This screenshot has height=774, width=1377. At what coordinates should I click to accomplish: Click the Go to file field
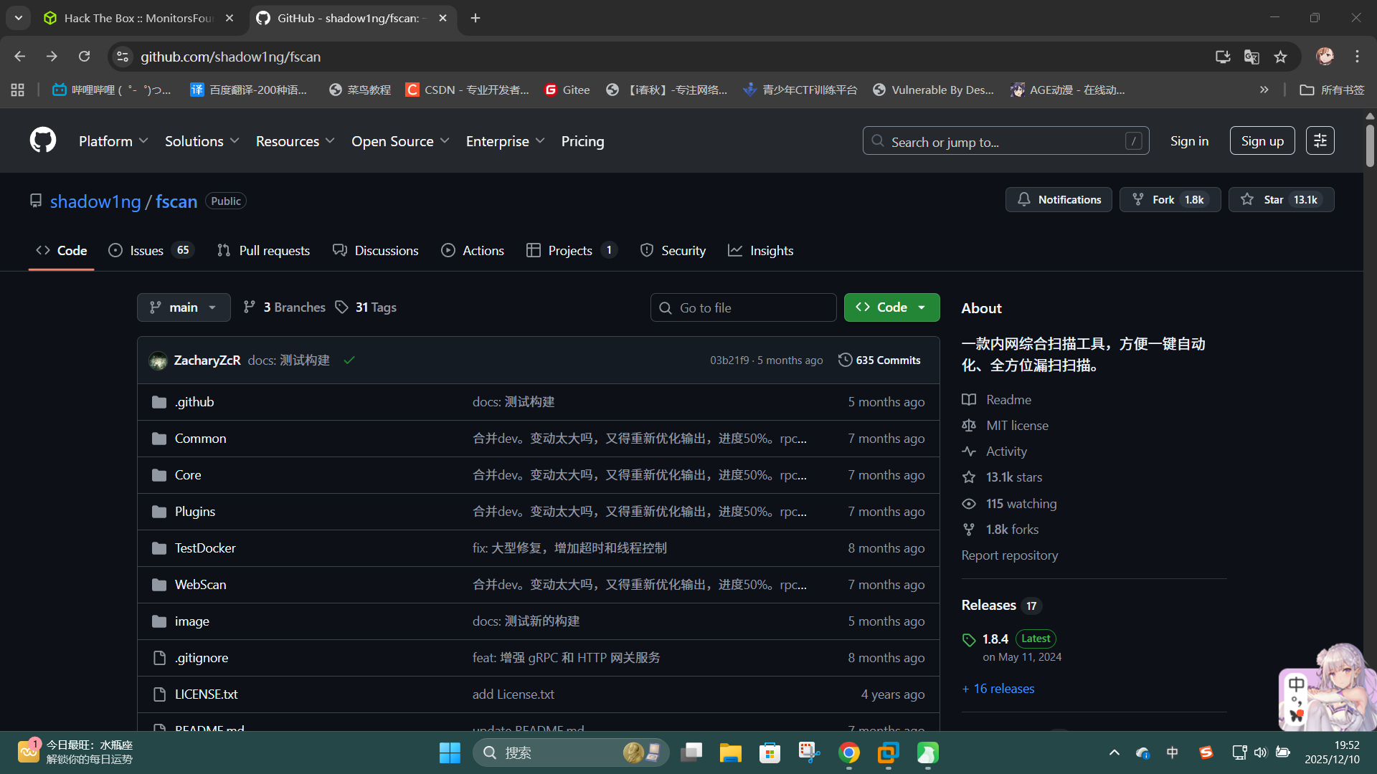pyautogui.click(x=744, y=308)
